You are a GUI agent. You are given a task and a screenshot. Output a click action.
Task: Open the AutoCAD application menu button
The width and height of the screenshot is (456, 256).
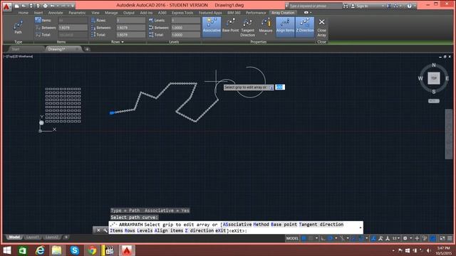(x=6, y=6)
